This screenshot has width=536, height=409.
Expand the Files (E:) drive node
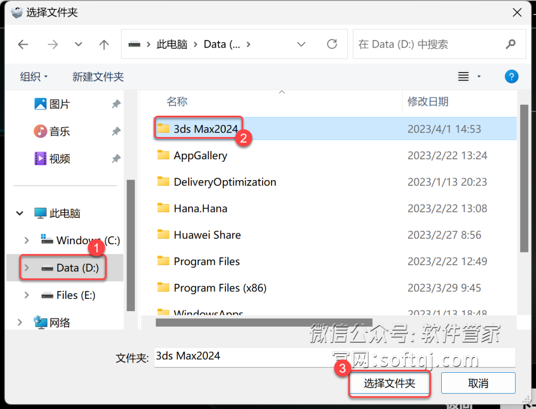pyautogui.click(x=27, y=295)
